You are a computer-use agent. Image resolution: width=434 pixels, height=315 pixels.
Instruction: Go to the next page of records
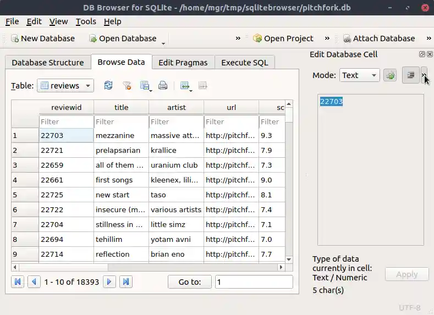tap(109, 281)
